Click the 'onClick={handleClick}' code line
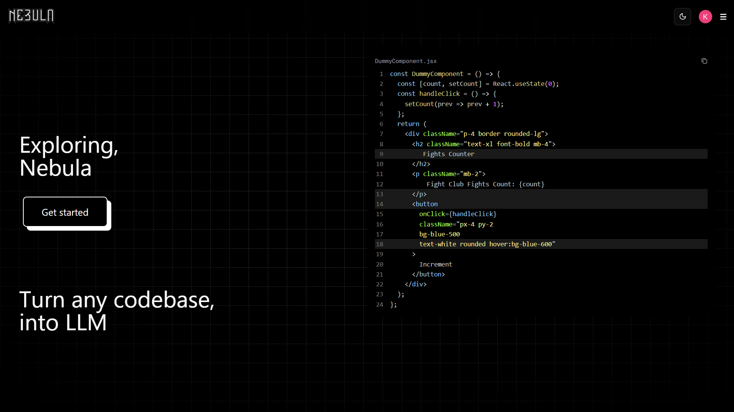Viewport: 734px width, 412px height. pos(541,214)
